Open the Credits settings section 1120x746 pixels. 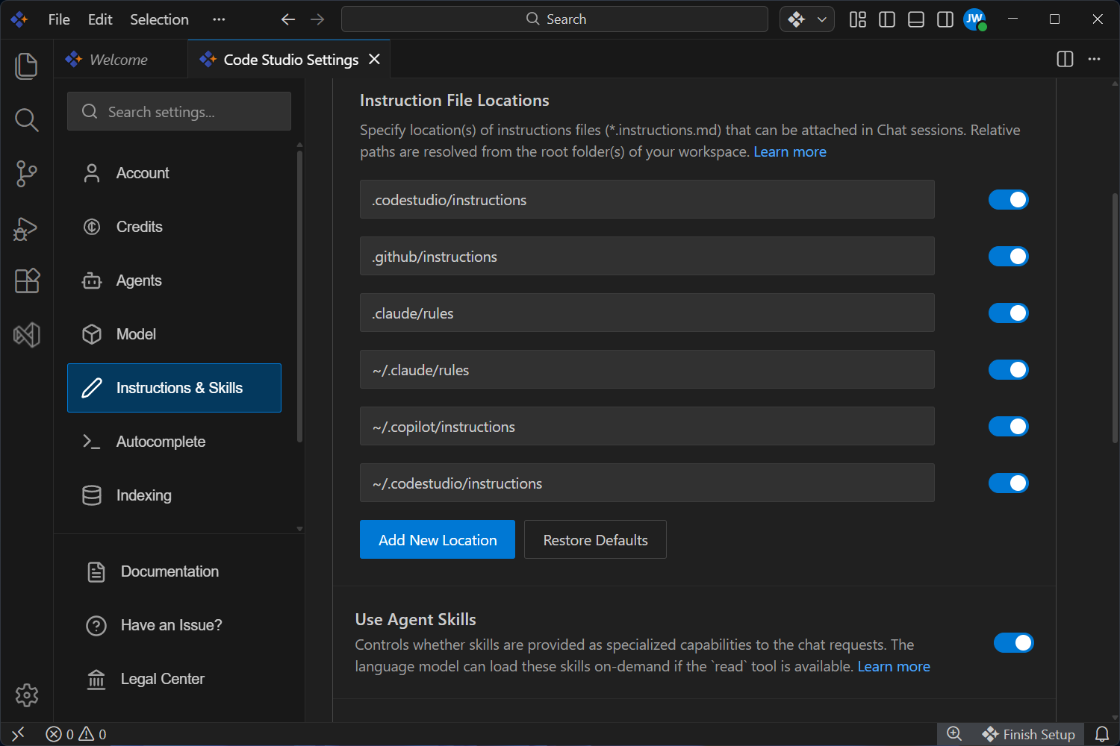point(174,227)
